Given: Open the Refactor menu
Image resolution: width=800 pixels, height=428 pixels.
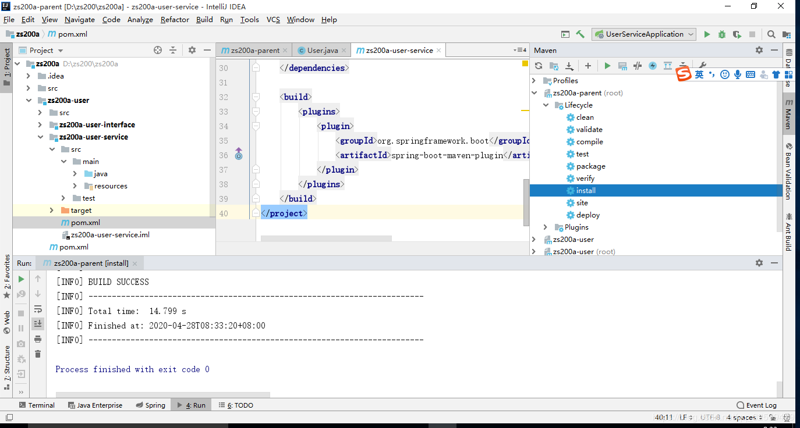Looking at the screenshot, I should tap(175, 19).
